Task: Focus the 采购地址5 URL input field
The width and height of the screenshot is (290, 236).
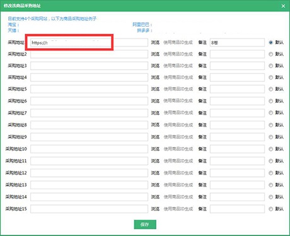Action: tap(89, 89)
